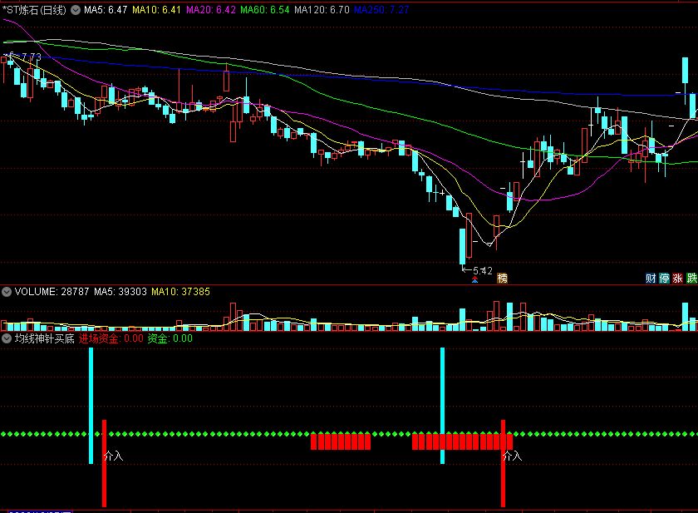Click the 榜 badge icon
This screenshot has width=698, height=513.
coord(502,279)
